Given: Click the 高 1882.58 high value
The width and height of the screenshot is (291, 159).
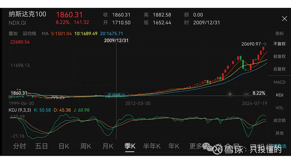Looking at the screenshot, I should tap(158, 15).
